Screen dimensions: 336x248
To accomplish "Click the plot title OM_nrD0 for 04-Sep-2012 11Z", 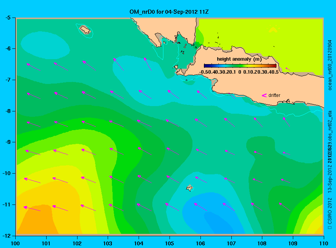I will (169, 12).
